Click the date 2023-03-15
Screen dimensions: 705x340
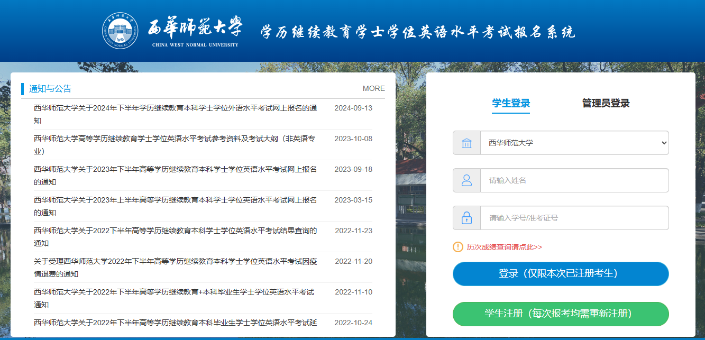pyautogui.click(x=353, y=200)
